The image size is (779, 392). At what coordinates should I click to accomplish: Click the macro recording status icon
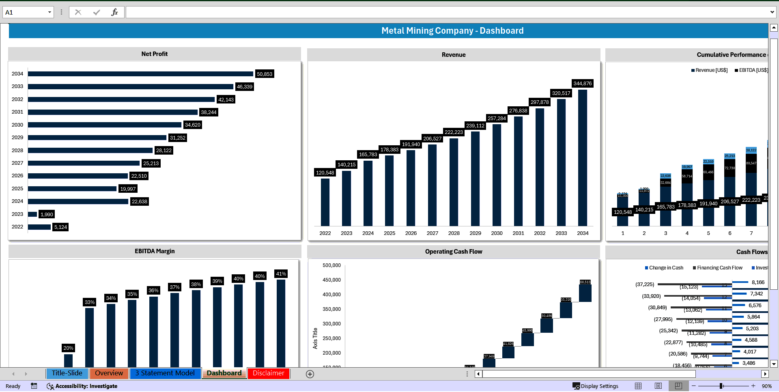(x=34, y=386)
